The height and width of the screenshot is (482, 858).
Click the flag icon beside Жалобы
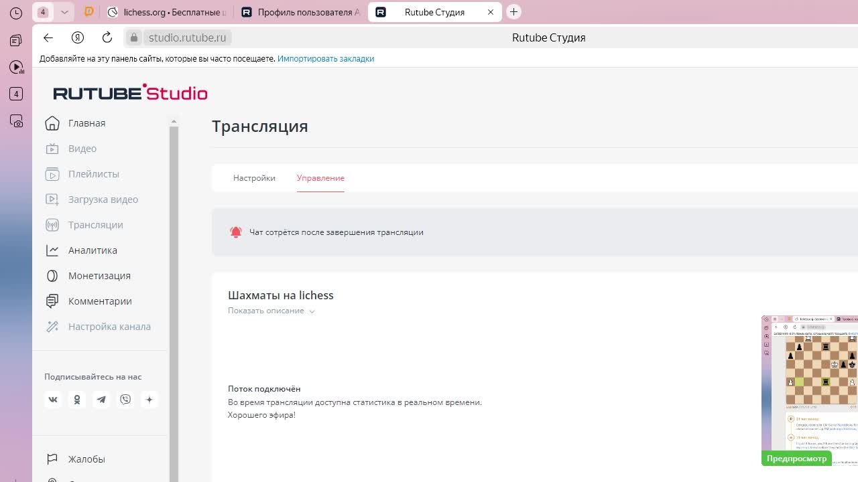click(52, 459)
